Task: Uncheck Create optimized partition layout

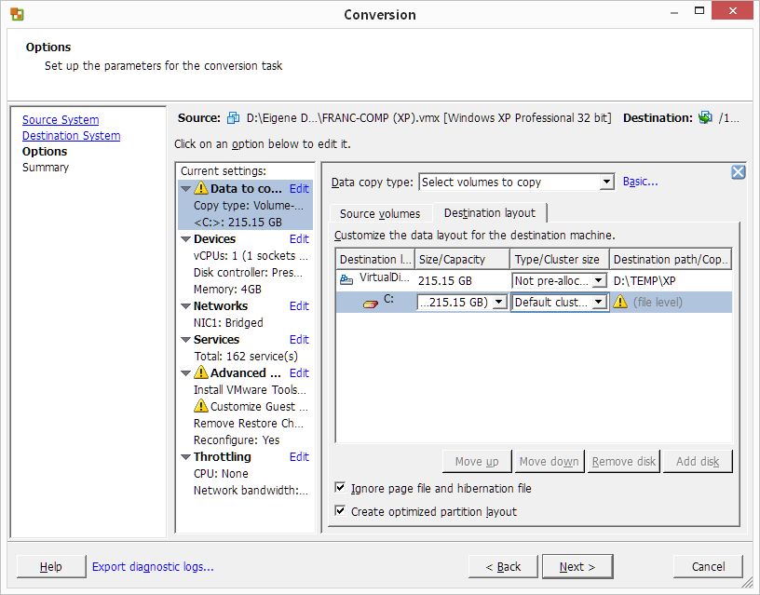Action: coord(341,511)
